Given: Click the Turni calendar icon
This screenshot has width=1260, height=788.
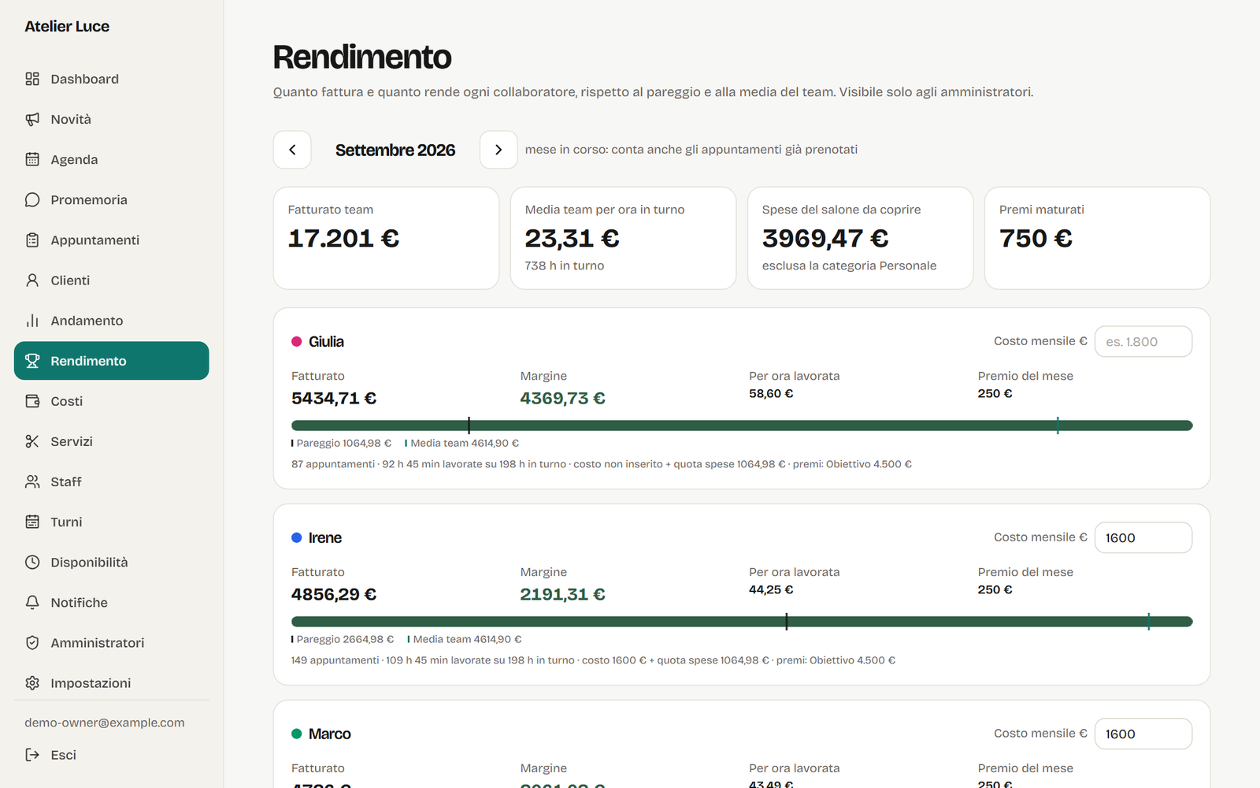Looking at the screenshot, I should pos(32,522).
